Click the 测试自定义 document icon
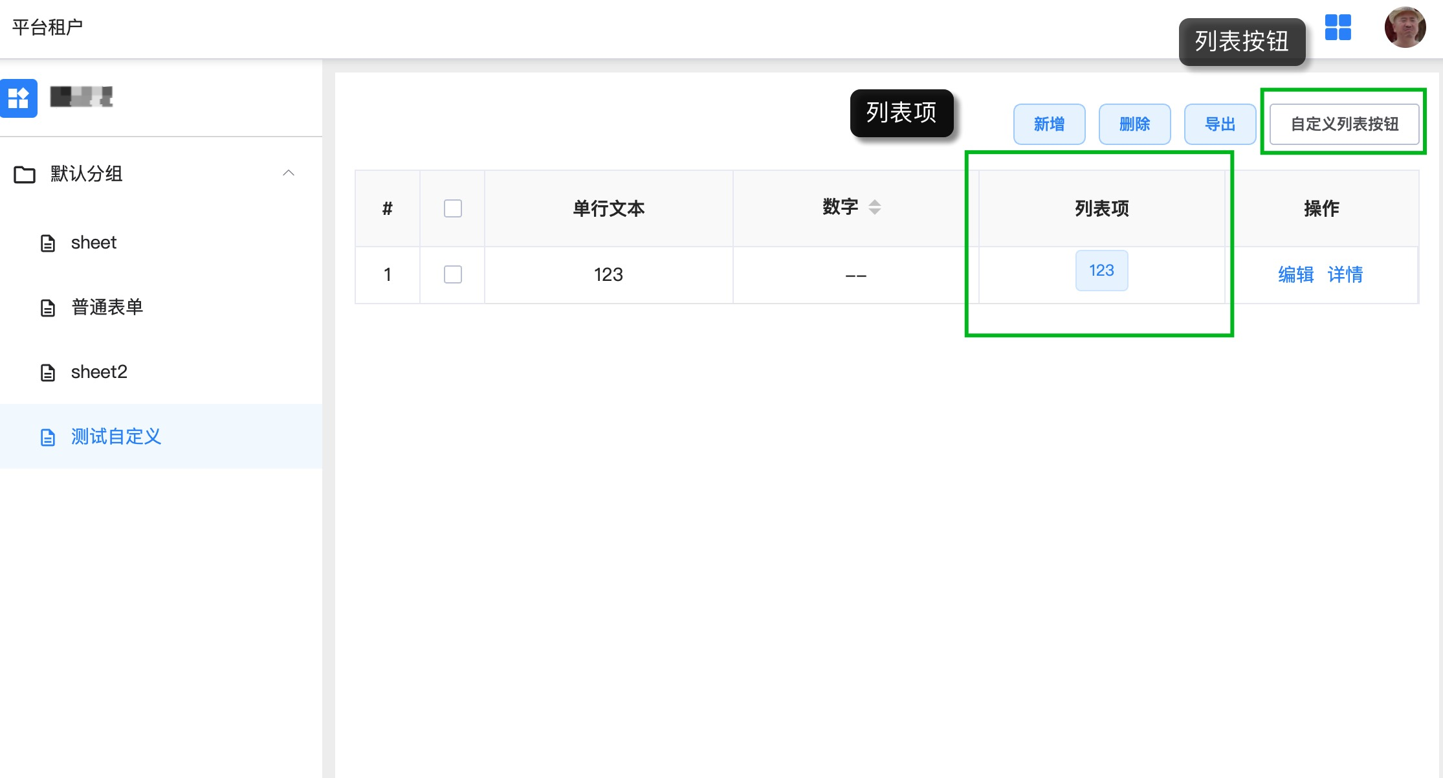The image size is (1443, 778). coord(48,438)
